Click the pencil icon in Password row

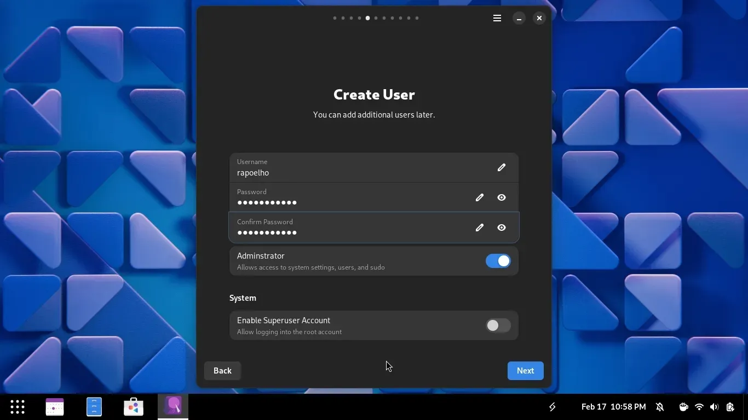(479, 197)
